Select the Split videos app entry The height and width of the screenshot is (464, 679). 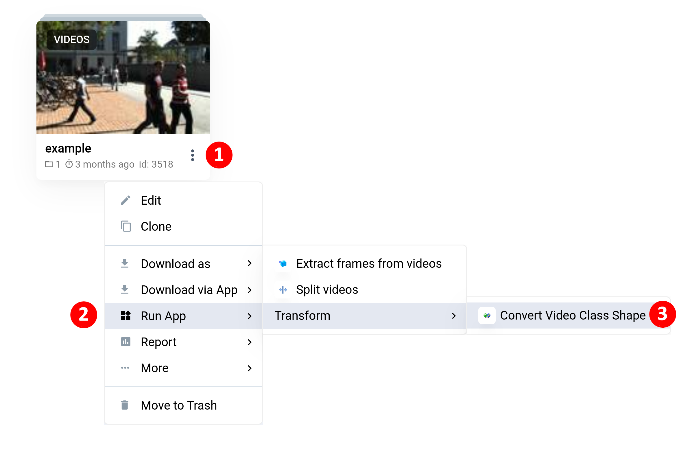[364, 289]
